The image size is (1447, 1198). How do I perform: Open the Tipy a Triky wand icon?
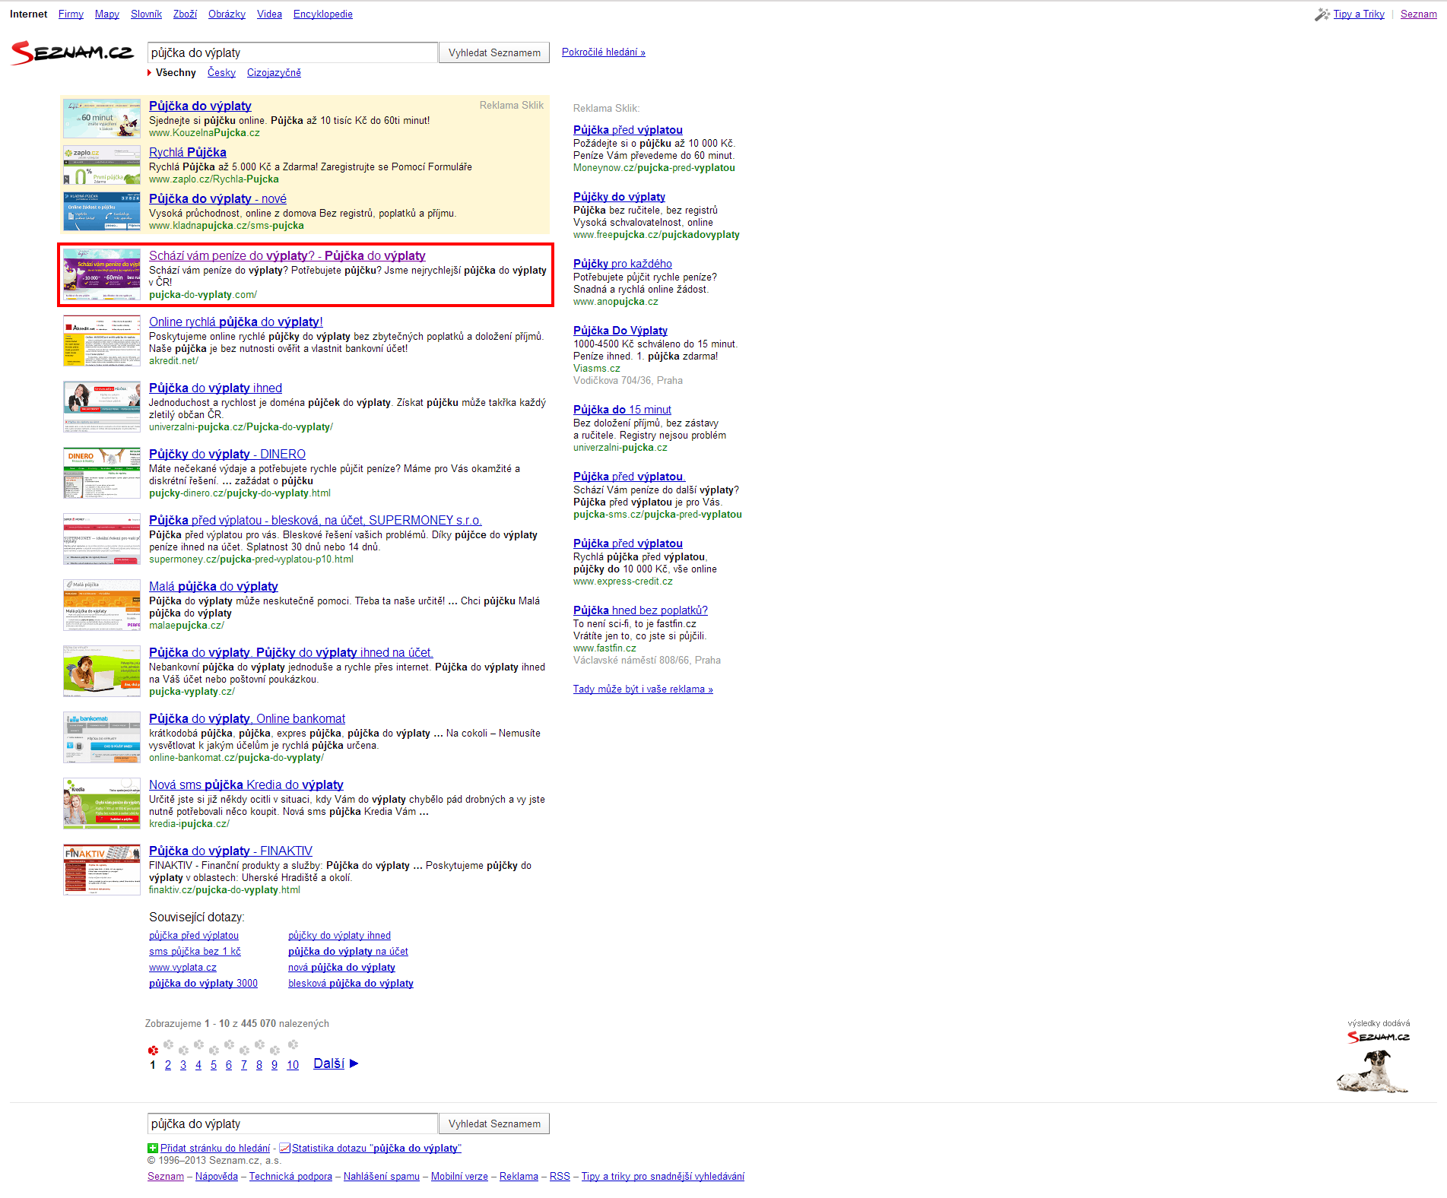pos(1322,14)
